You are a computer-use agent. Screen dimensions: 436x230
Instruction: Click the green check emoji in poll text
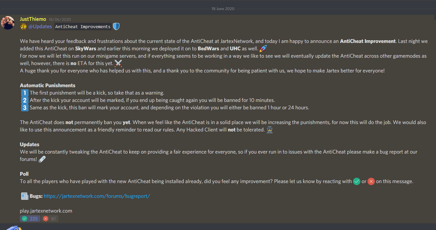357,181
